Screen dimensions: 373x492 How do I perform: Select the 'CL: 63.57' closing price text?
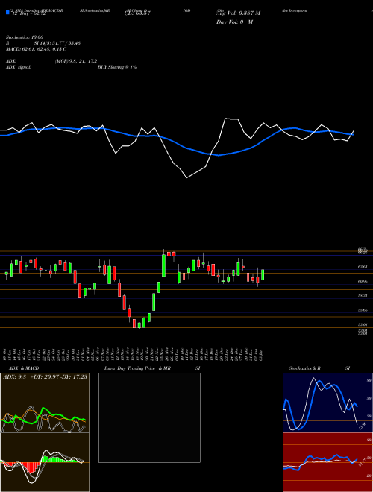point(137,13)
